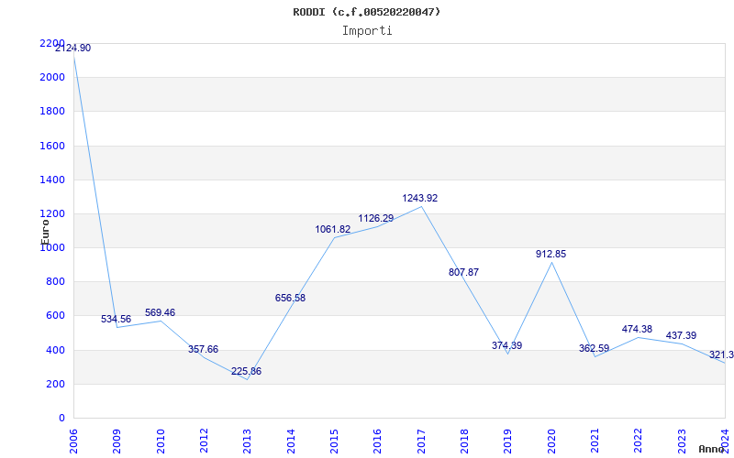The height and width of the screenshot is (458, 734).
Task: Click the 474.38 data label
Action: (637, 329)
